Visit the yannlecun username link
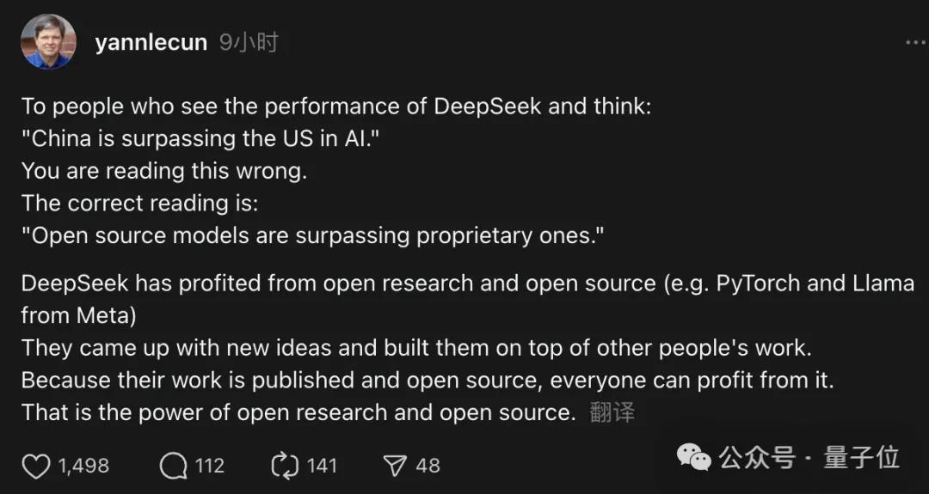 tap(151, 43)
